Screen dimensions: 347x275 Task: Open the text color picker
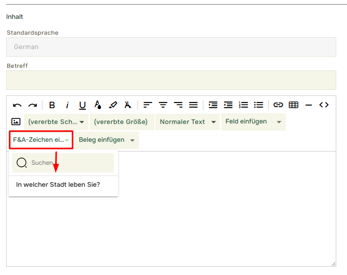(x=98, y=105)
